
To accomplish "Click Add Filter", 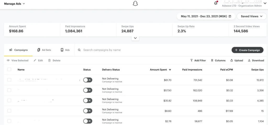I will click(x=198, y=60).
